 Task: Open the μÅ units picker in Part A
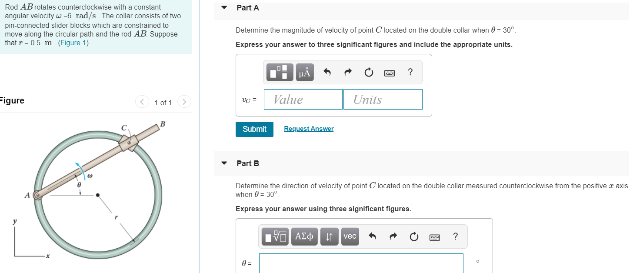coord(304,72)
